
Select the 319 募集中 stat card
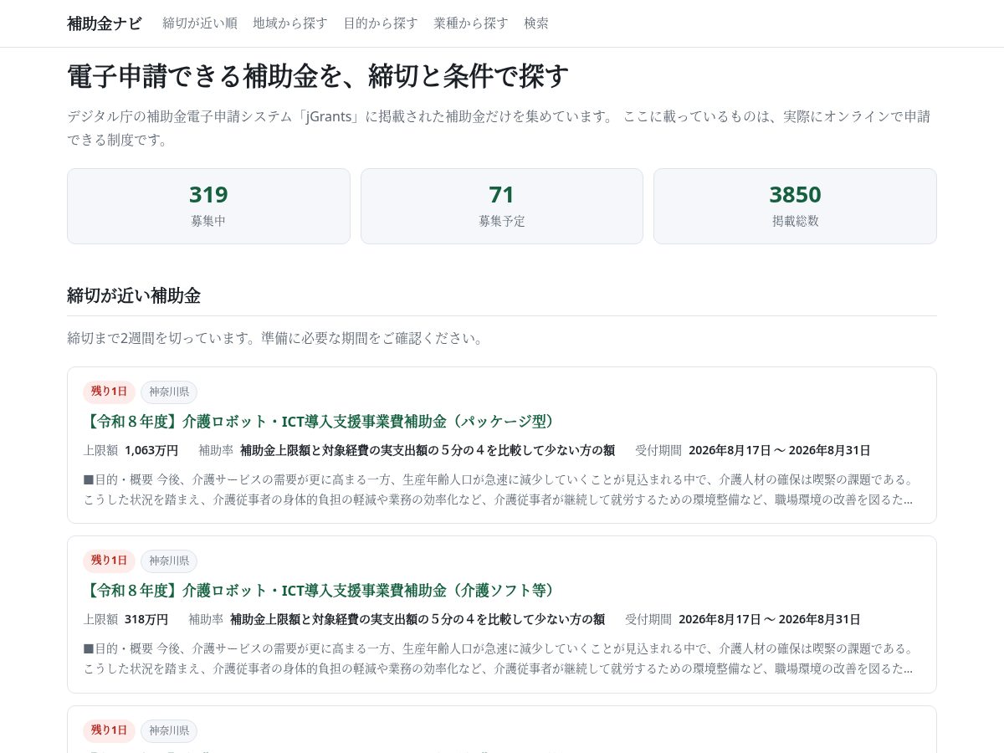pyautogui.click(x=208, y=206)
